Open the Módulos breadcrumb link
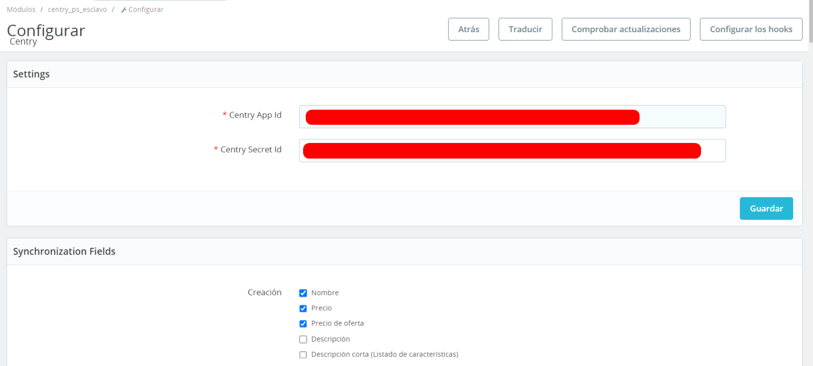The width and height of the screenshot is (813, 366). (21, 9)
